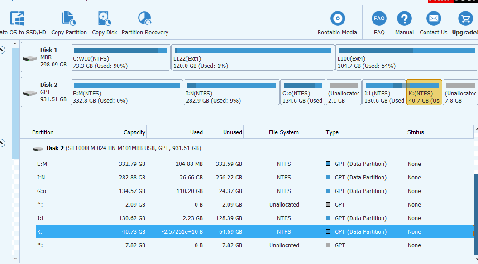Collapse the lower left sidebar section
The image size is (478, 264).
[2, 143]
